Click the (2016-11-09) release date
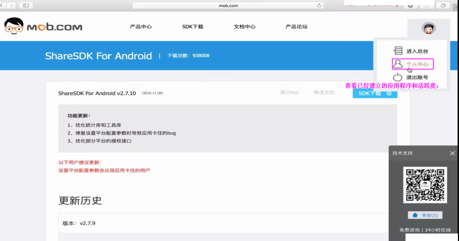Viewport: 459px width, 241px height. pyautogui.click(x=152, y=93)
